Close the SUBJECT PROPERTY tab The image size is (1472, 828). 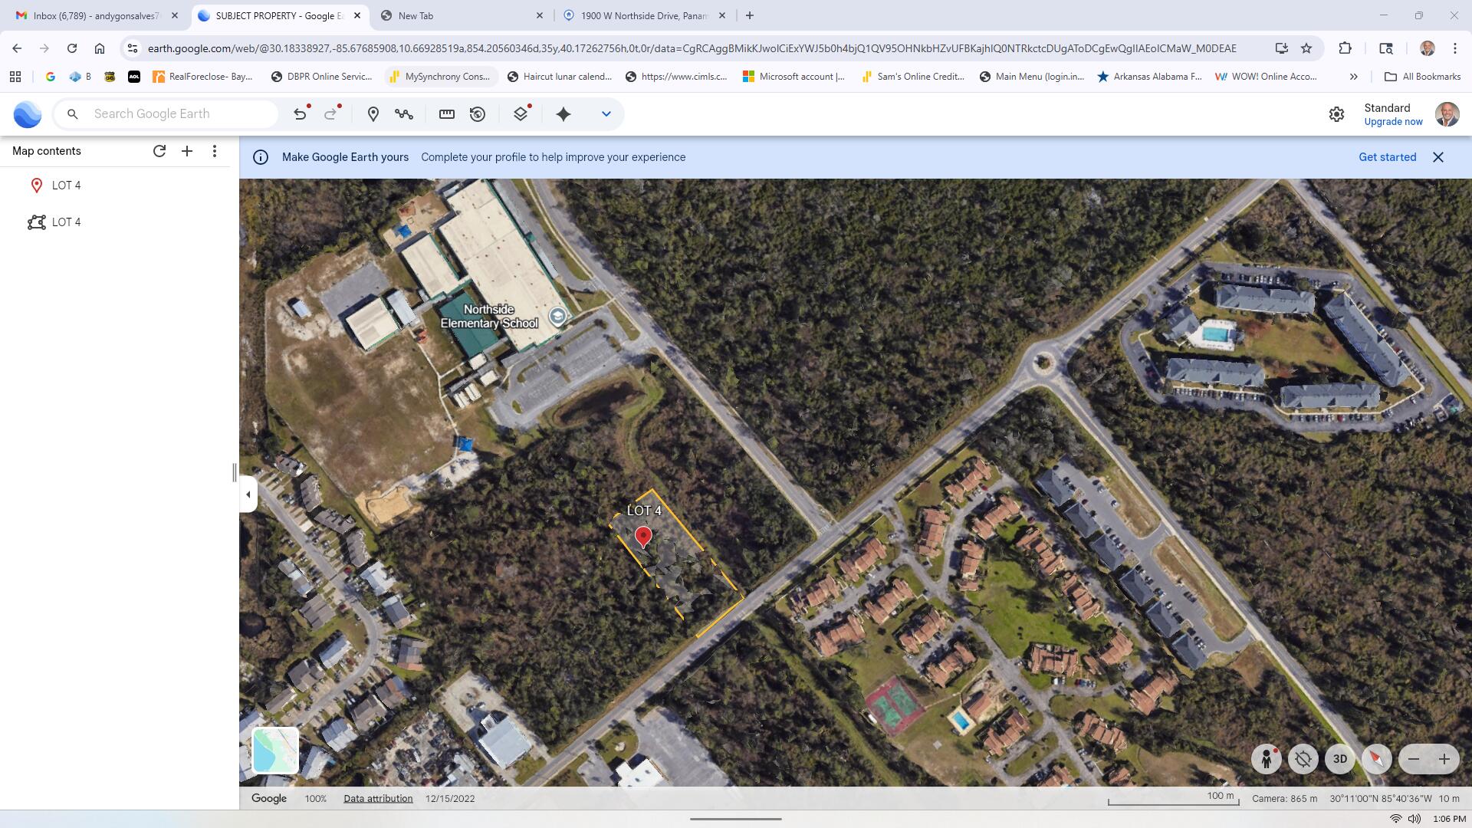click(x=357, y=15)
